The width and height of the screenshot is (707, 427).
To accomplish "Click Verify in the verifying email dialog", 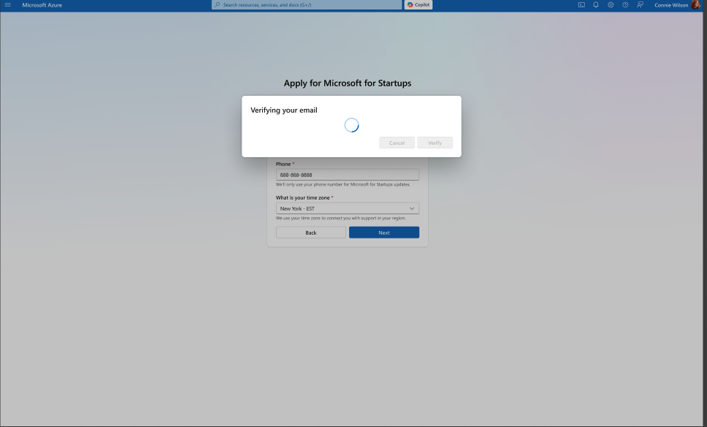I will (435, 143).
